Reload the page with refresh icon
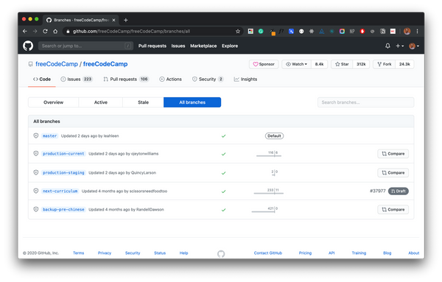This screenshot has width=442, height=282. [x=45, y=31]
